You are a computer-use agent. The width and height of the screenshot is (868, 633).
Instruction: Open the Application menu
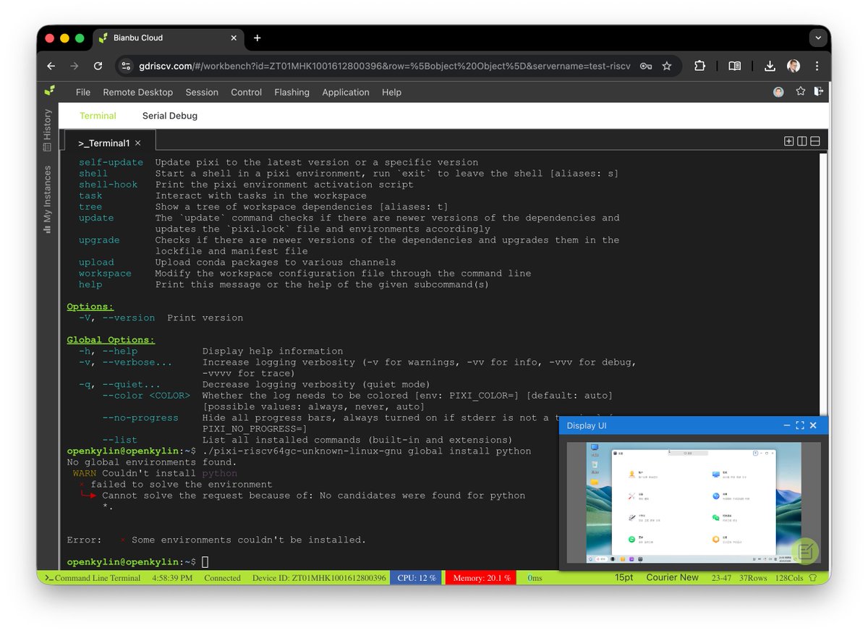coord(346,92)
